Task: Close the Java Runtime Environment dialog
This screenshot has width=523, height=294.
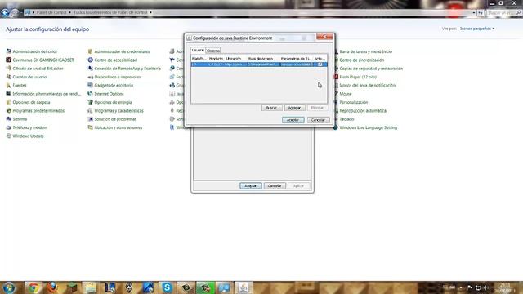Action: pyautogui.click(x=324, y=37)
